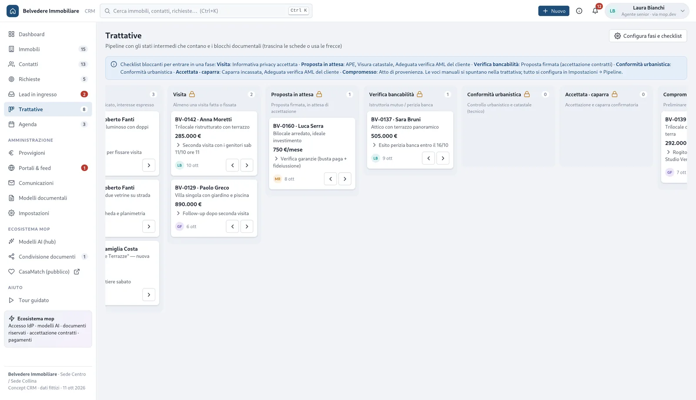Click the LB avatar on the Sara Bruni card
The height and width of the screenshot is (400, 696).
[375, 159]
